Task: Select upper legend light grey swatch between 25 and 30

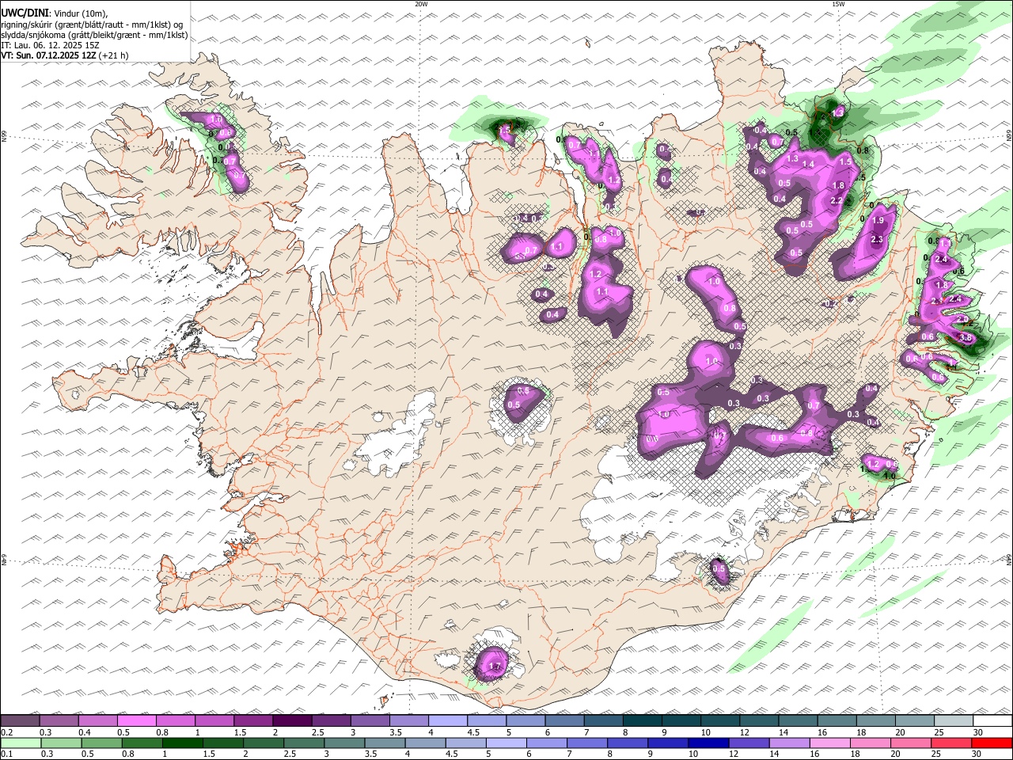Action: 952,720
